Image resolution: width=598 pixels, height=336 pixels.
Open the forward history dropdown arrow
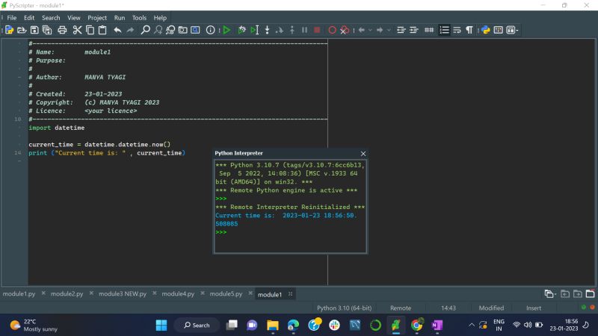(389, 30)
